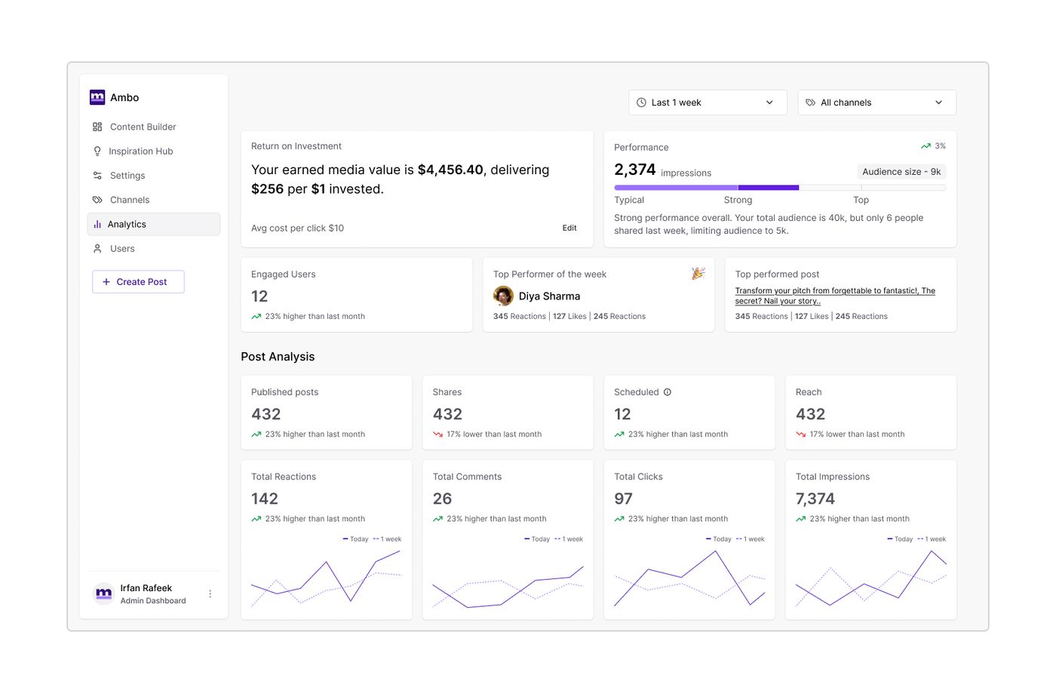Click the Create Post button
Screen dimensions: 1056x693
(x=138, y=282)
